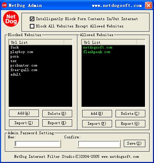Select the adult entry in the blocked list
This screenshot has width=154, height=163.
tap(16, 74)
